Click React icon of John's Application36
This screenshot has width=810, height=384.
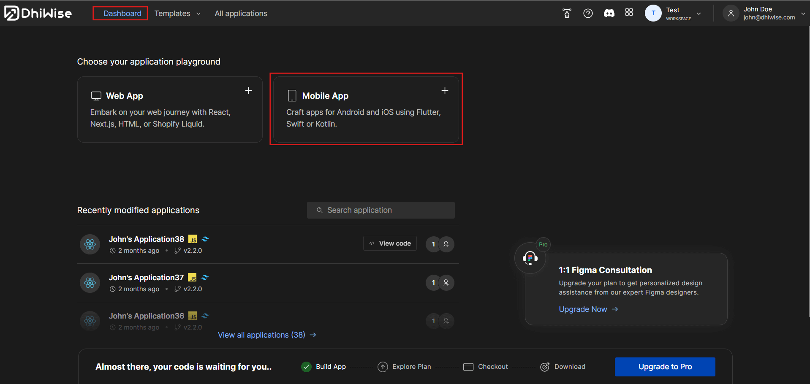tap(90, 321)
